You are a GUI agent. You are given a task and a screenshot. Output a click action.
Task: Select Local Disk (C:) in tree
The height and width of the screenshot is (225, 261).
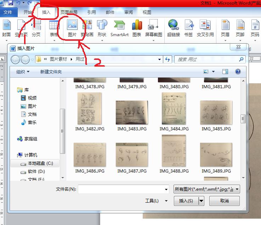[35, 163]
